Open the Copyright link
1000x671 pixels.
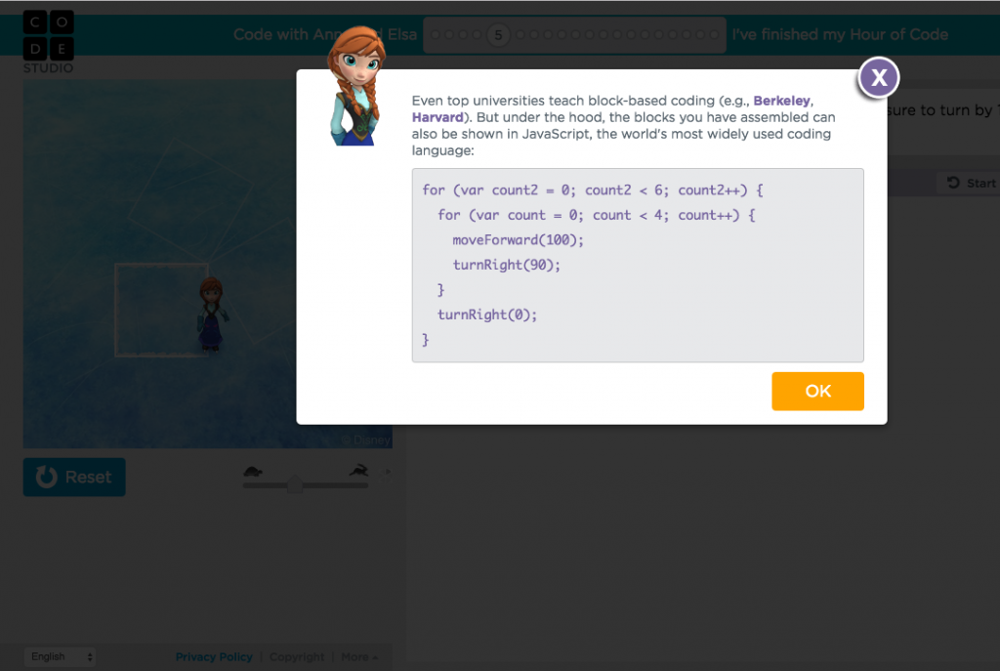pyautogui.click(x=297, y=657)
